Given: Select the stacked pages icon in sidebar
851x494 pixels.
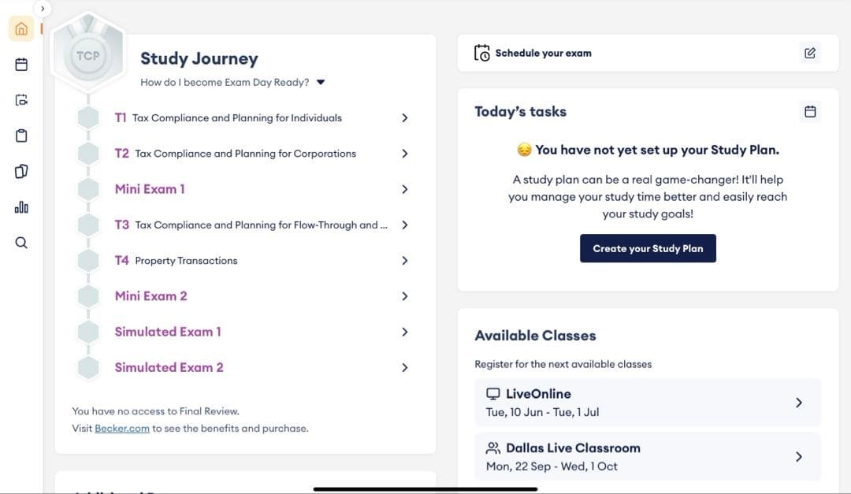Looking at the screenshot, I should click(21, 171).
